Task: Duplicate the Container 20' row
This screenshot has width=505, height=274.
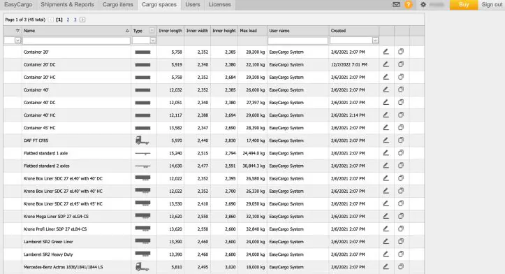Action: click(401, 52)
